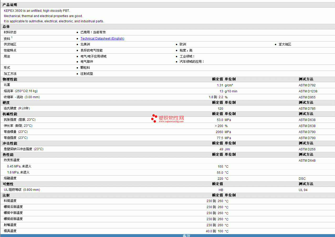Select the 比重 row label
This screenshot has height=237, width=335.
pos(7,85)
